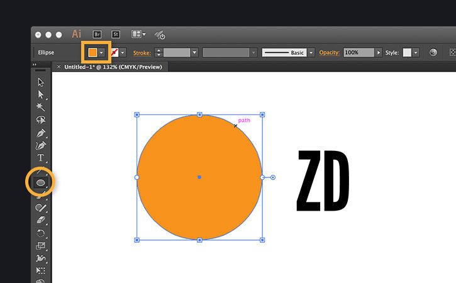
Task: Select the Magic Wand tool
Action: pos(40,107)
